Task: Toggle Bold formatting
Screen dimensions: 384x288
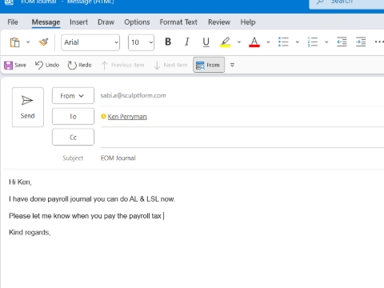Action: point(168,42)
